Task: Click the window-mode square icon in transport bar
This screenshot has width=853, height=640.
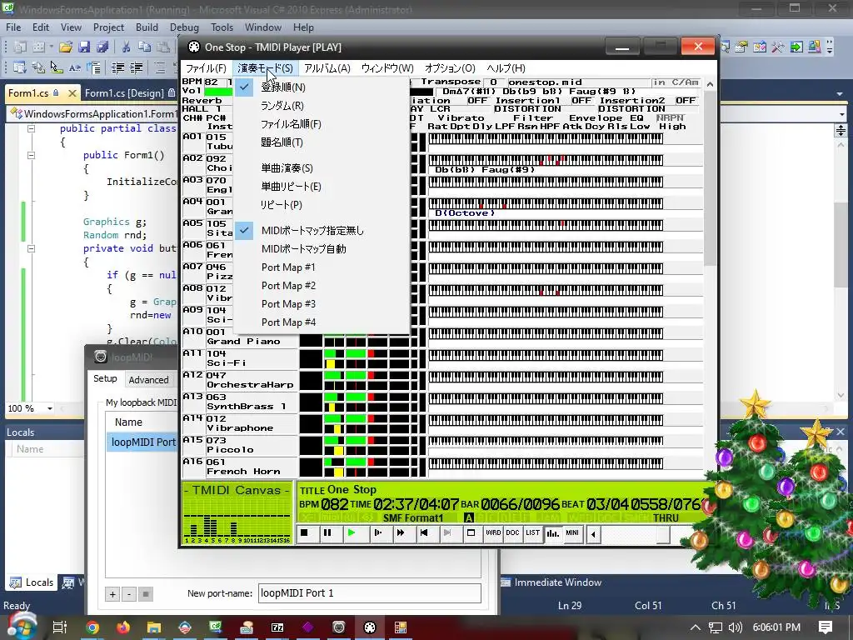Action: coord(471,532)
